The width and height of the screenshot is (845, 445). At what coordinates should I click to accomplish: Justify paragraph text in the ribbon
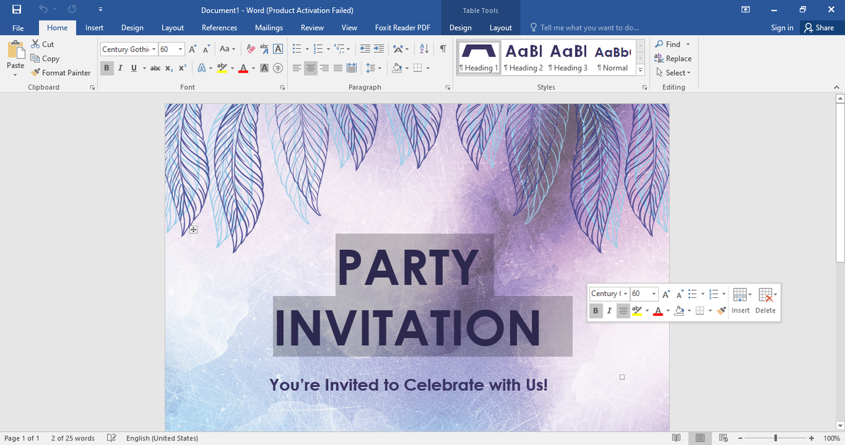tap(338, 68)
